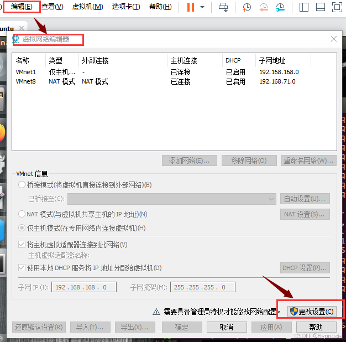Screen dimensions: 346x342
Task: Click the 还原默认设置(R) button
Action: pyautogui.click(x=39, y=327)
